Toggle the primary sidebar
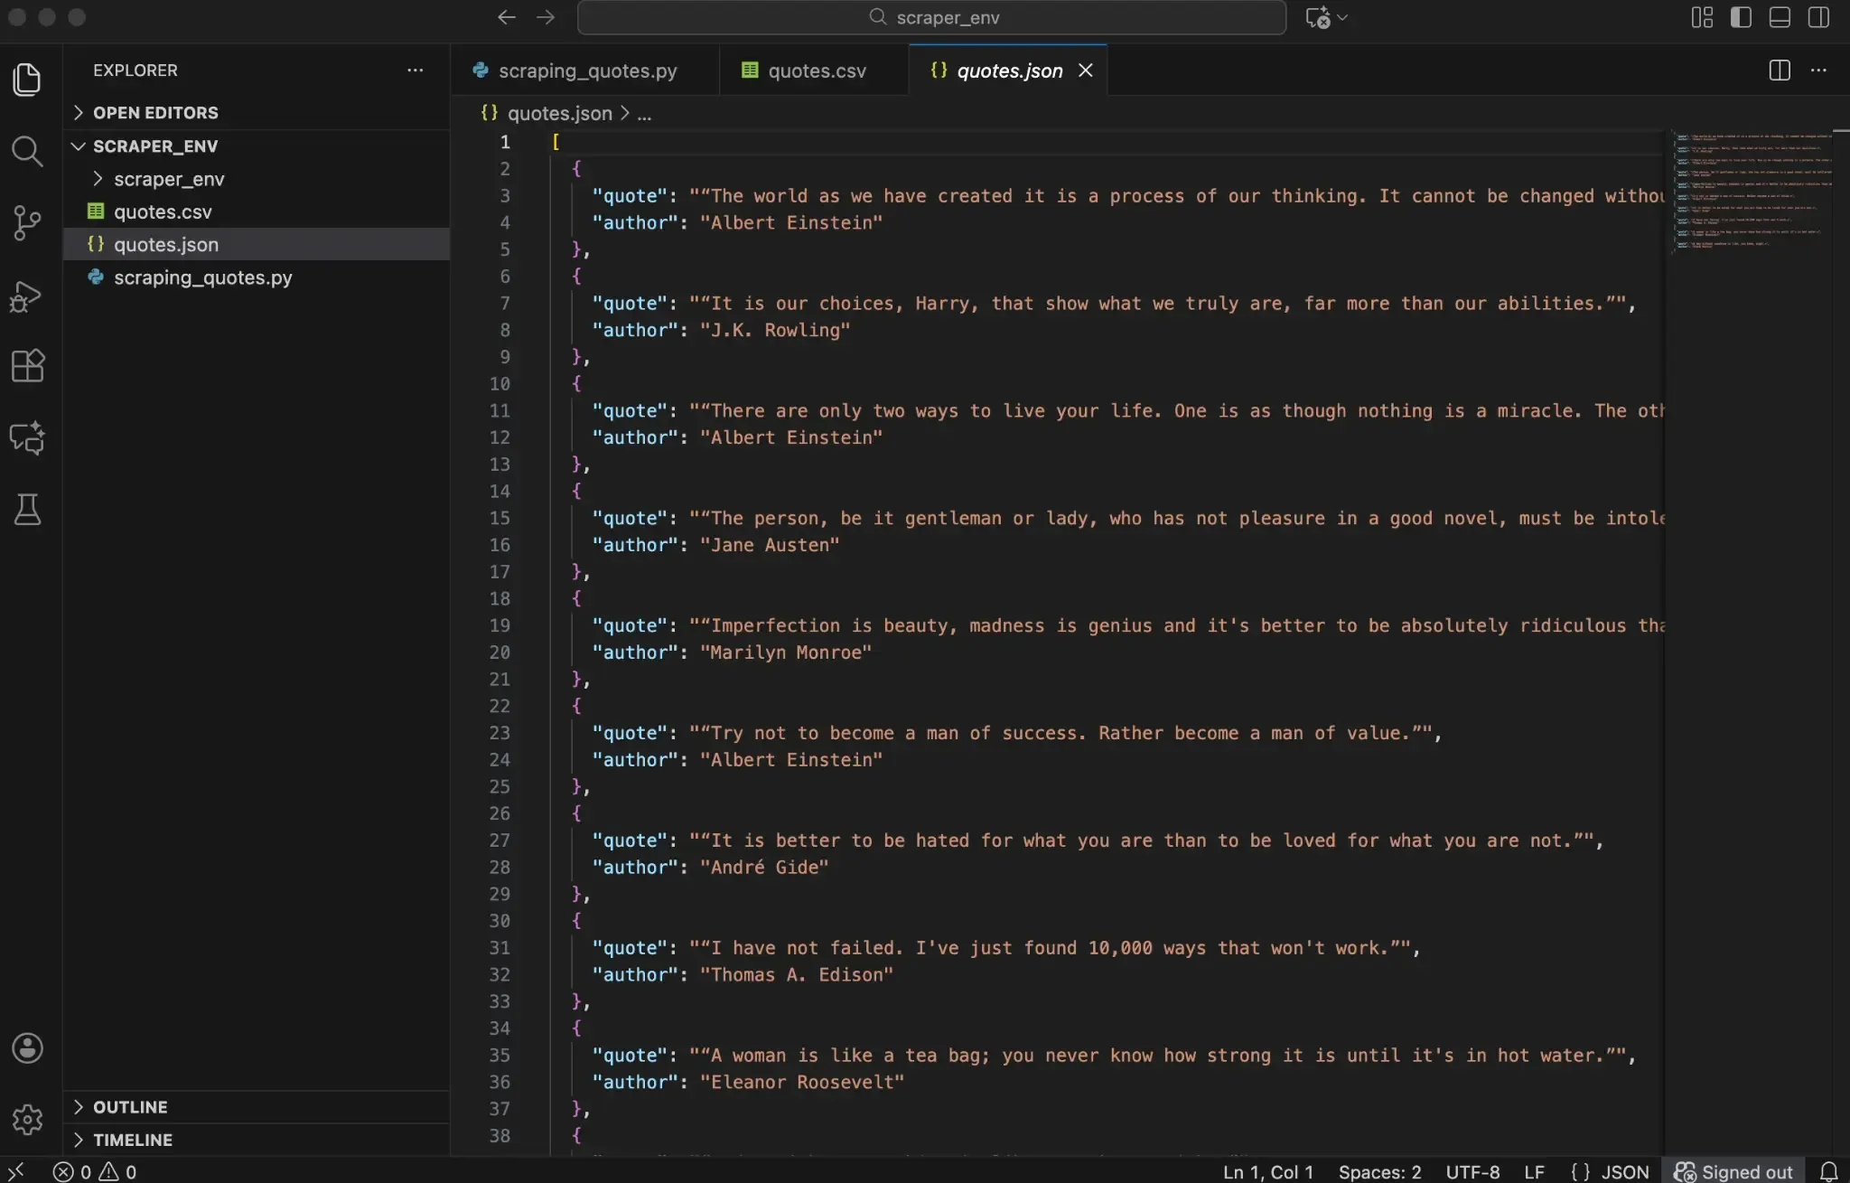The image size is (1850, 1183). tap(1740, 17)
